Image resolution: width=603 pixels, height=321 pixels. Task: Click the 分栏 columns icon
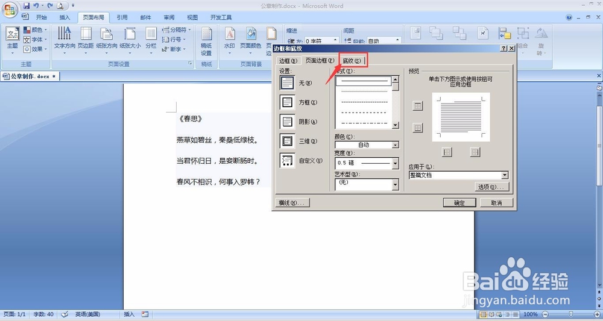[x=151, y=34]
